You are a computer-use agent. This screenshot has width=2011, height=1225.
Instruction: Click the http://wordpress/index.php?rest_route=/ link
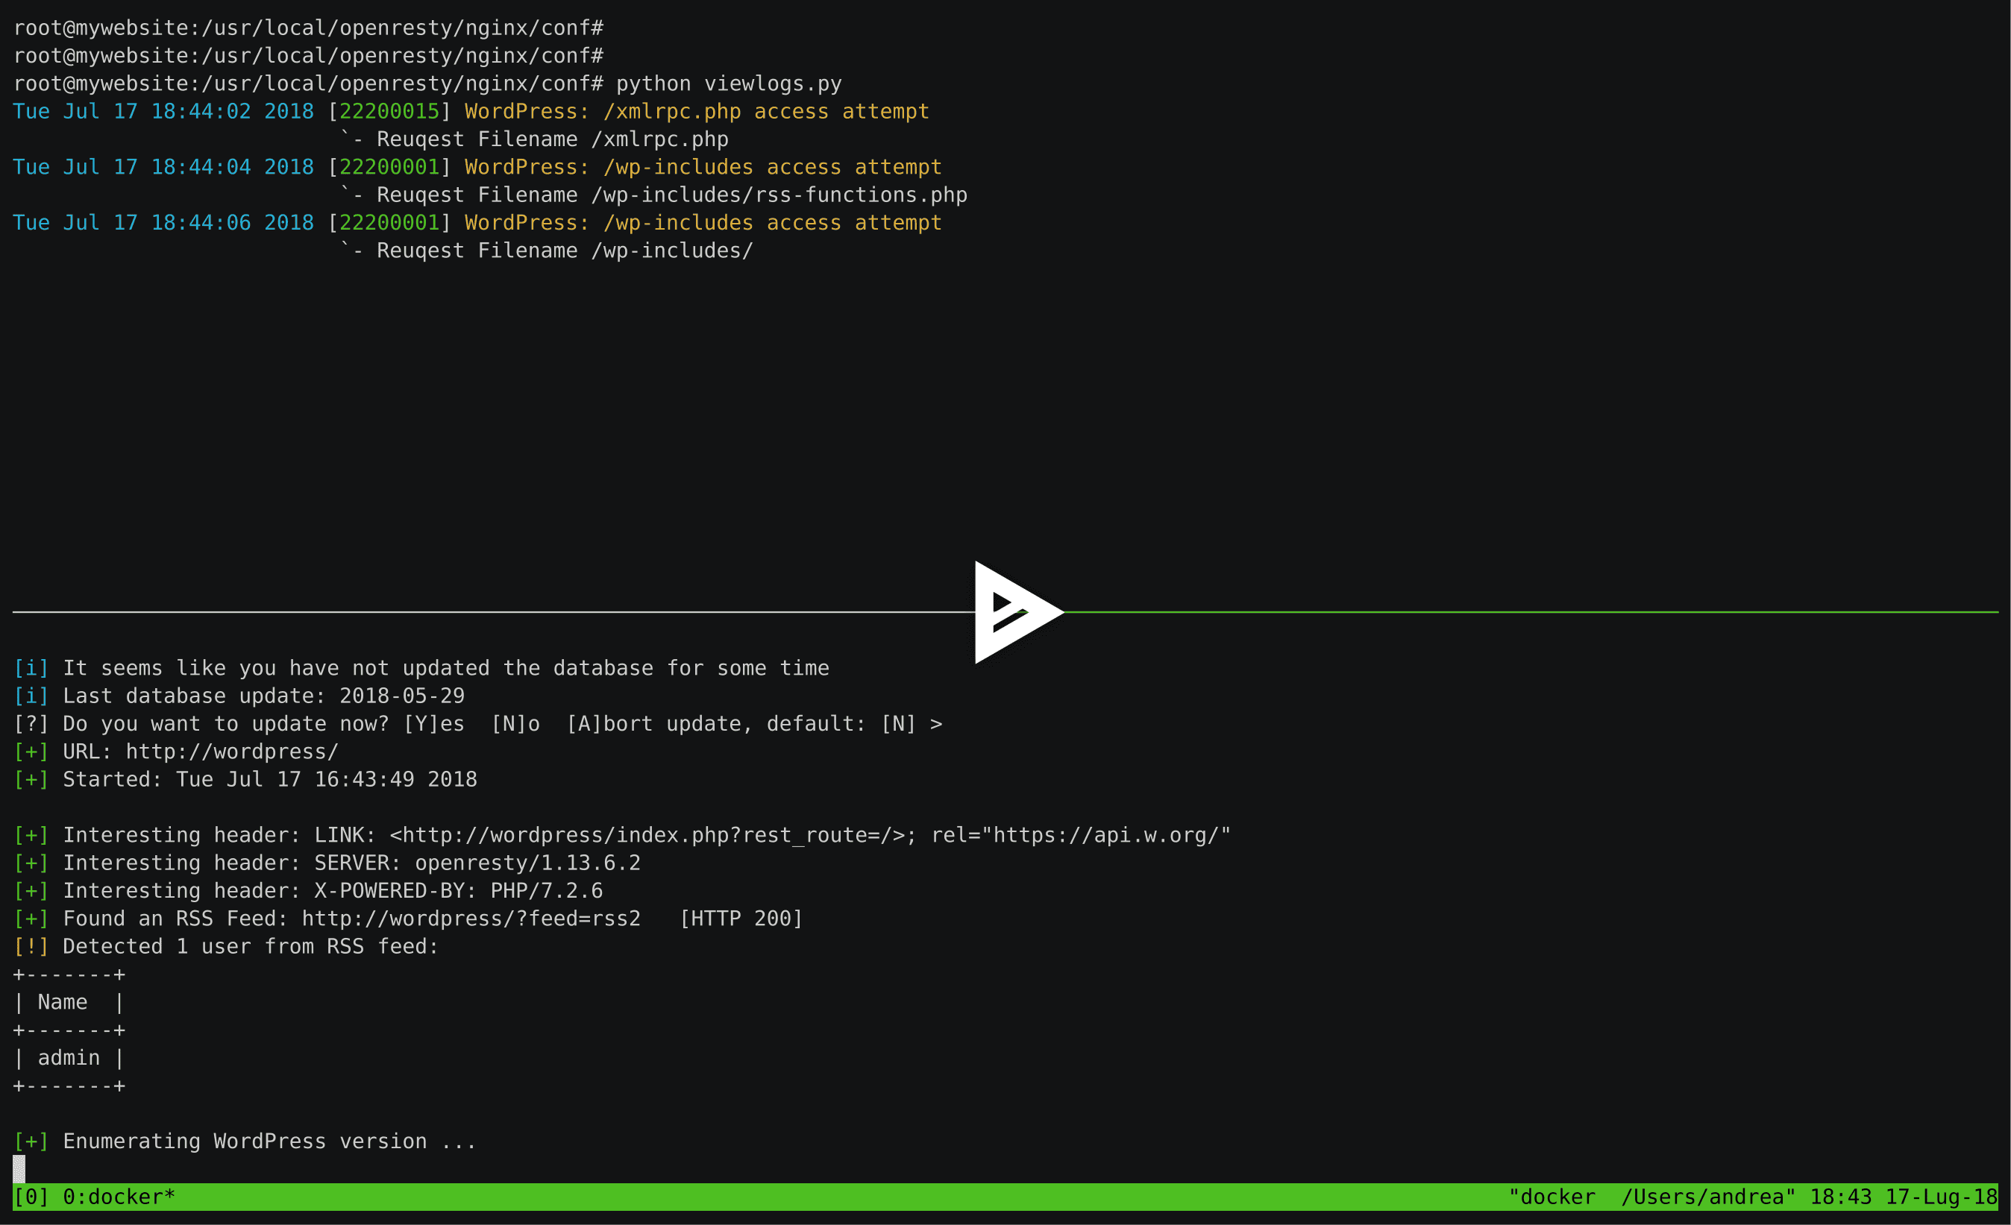[647, 835]
